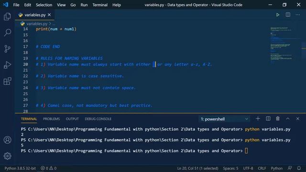Open the Selection menu
The width and height of the screenshot is (306, 172).
click(x=44, y=5)
